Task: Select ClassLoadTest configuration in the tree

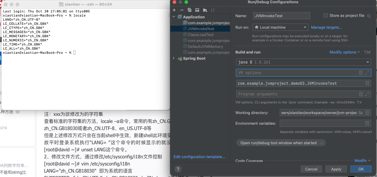Action: (200, 35)
